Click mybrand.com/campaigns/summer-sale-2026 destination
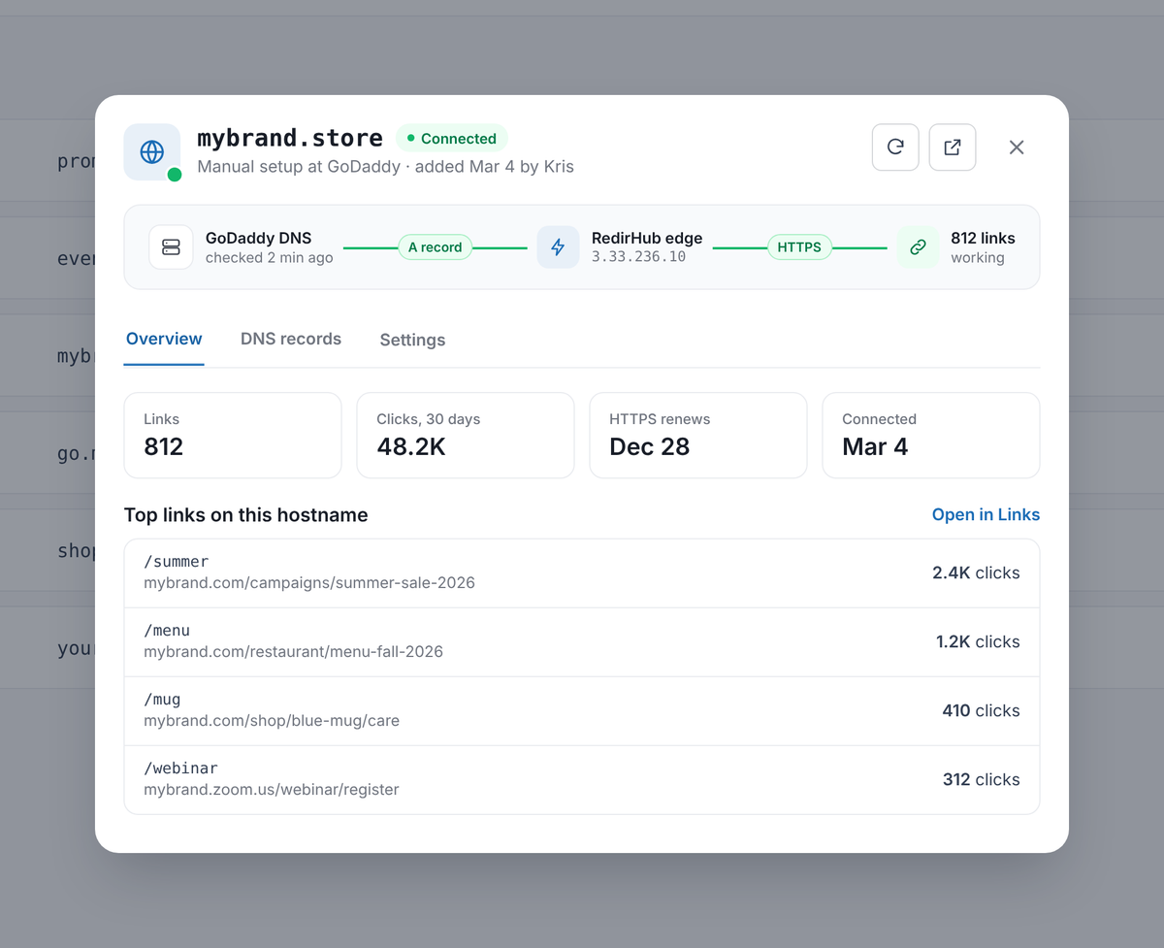Screen dimensions: 1164x948 tap(309, 584)
